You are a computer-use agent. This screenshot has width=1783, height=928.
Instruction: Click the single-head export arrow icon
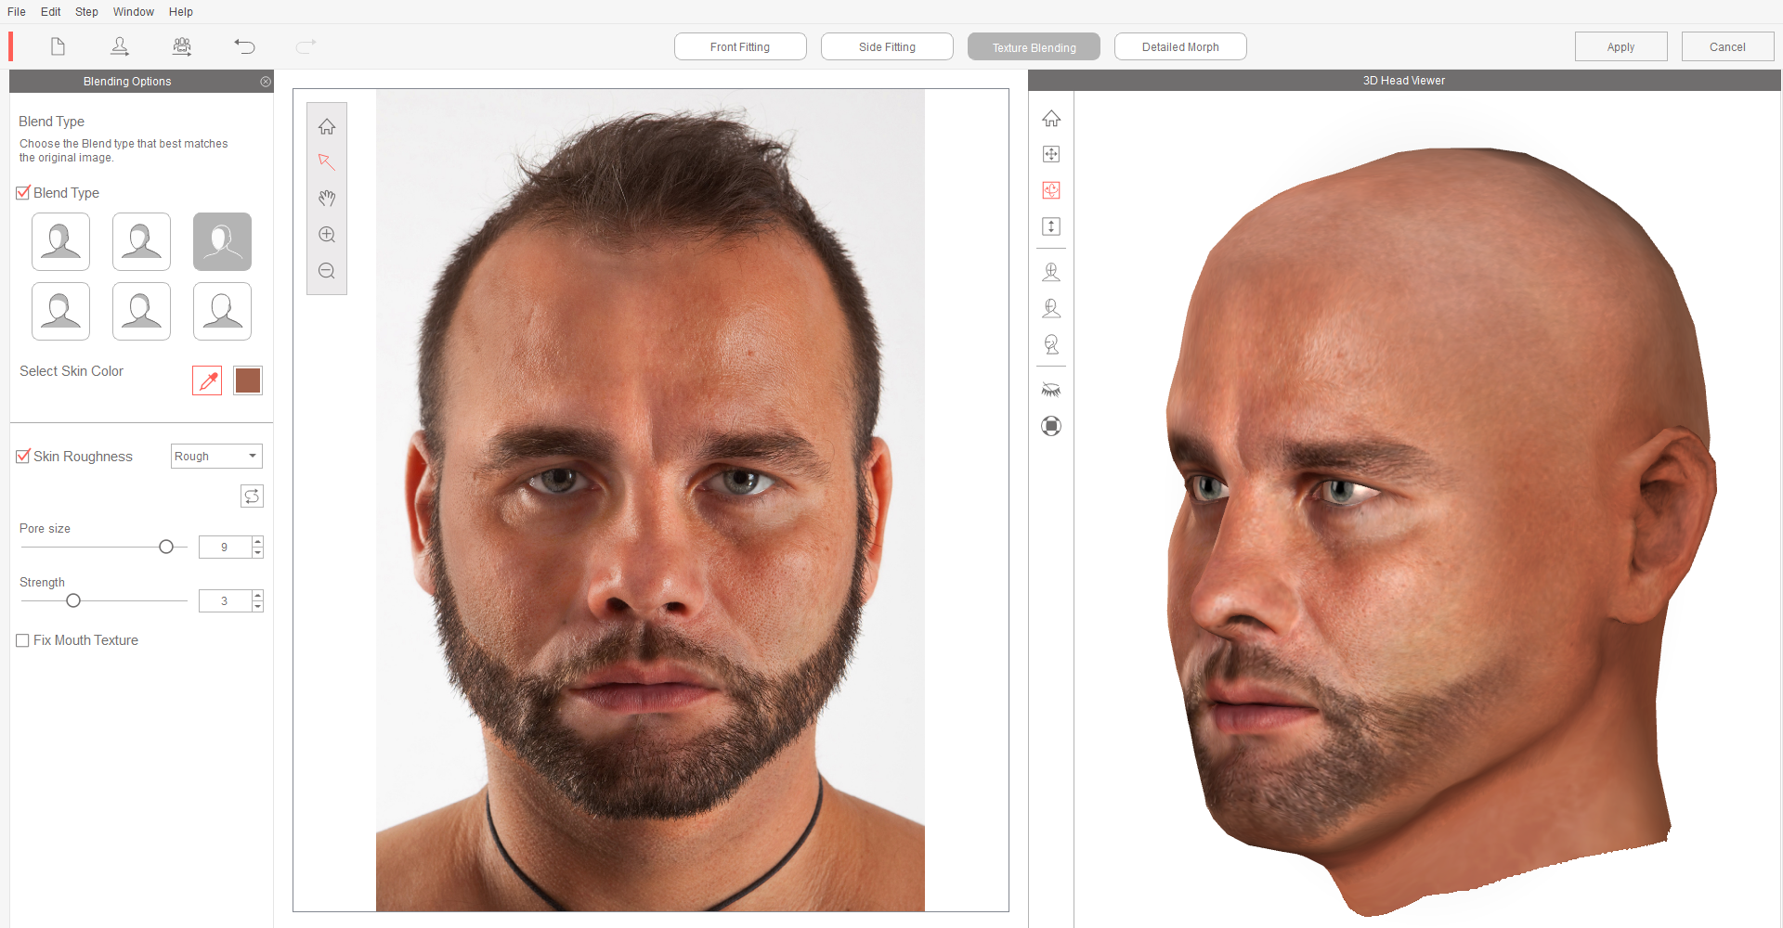click(120, 46)
